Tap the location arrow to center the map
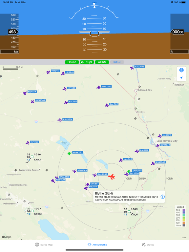The height and width of the screenshot is (252, 189). pos(181,78)
